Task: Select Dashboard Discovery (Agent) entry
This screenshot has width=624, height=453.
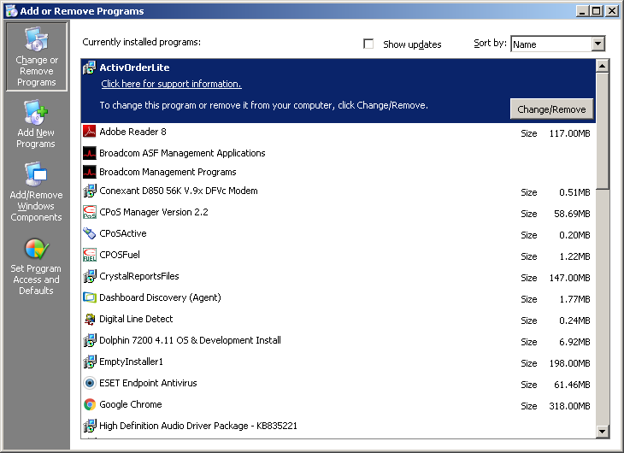Action: tap(338, 298)
